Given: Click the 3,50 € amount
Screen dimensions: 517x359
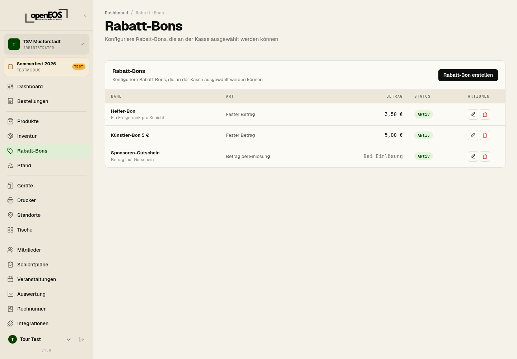Looking at the screenshot, I should 394,114.
